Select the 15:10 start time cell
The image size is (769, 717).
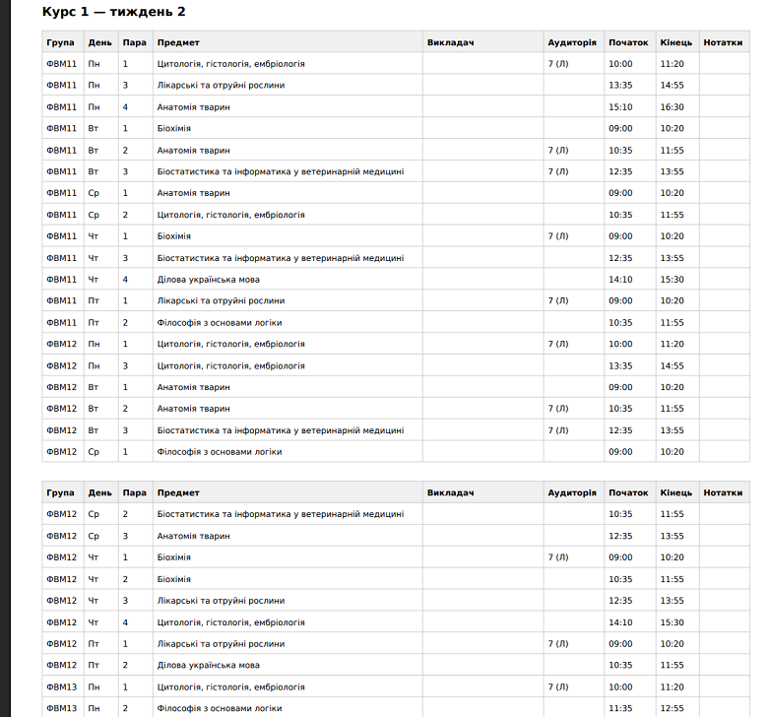click(620, 107)
